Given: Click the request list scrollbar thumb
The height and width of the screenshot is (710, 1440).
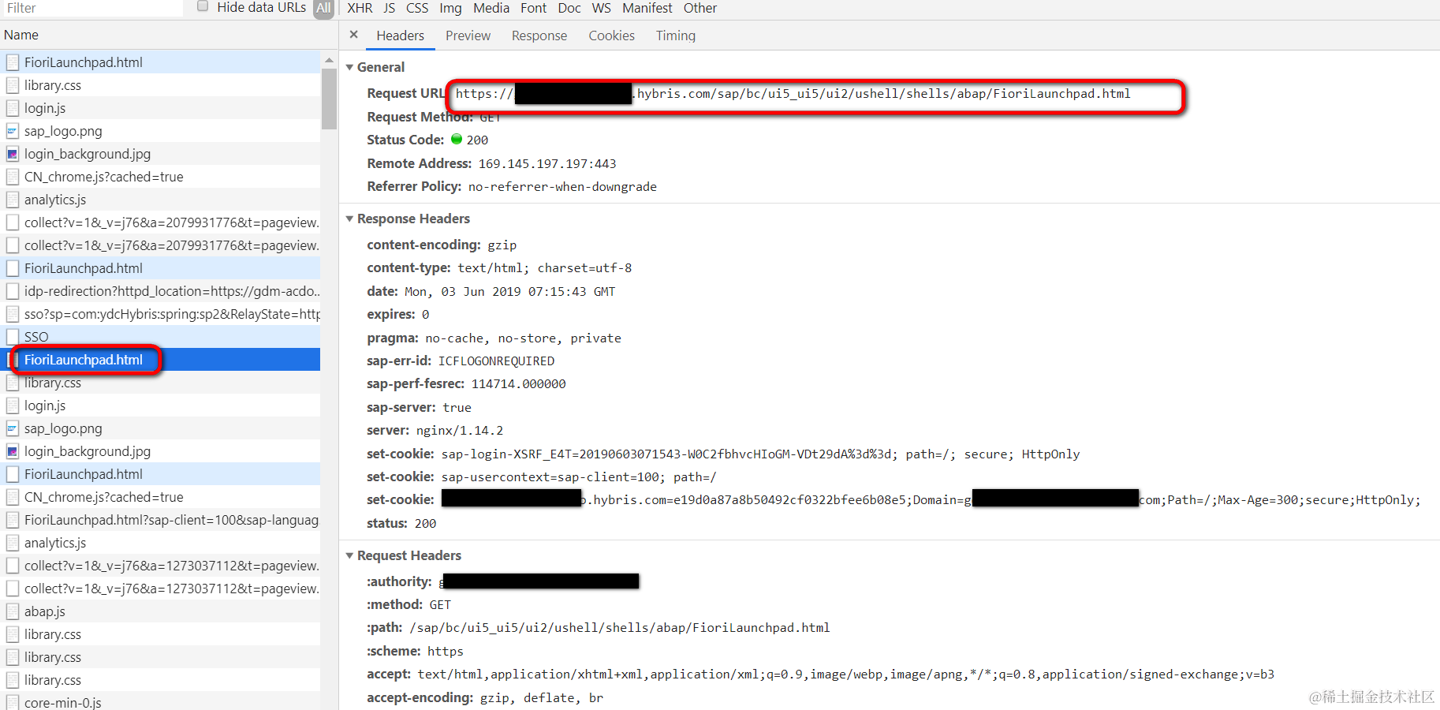Looking at the screenshot, I should pyautogui.click(x=329, y=99).
